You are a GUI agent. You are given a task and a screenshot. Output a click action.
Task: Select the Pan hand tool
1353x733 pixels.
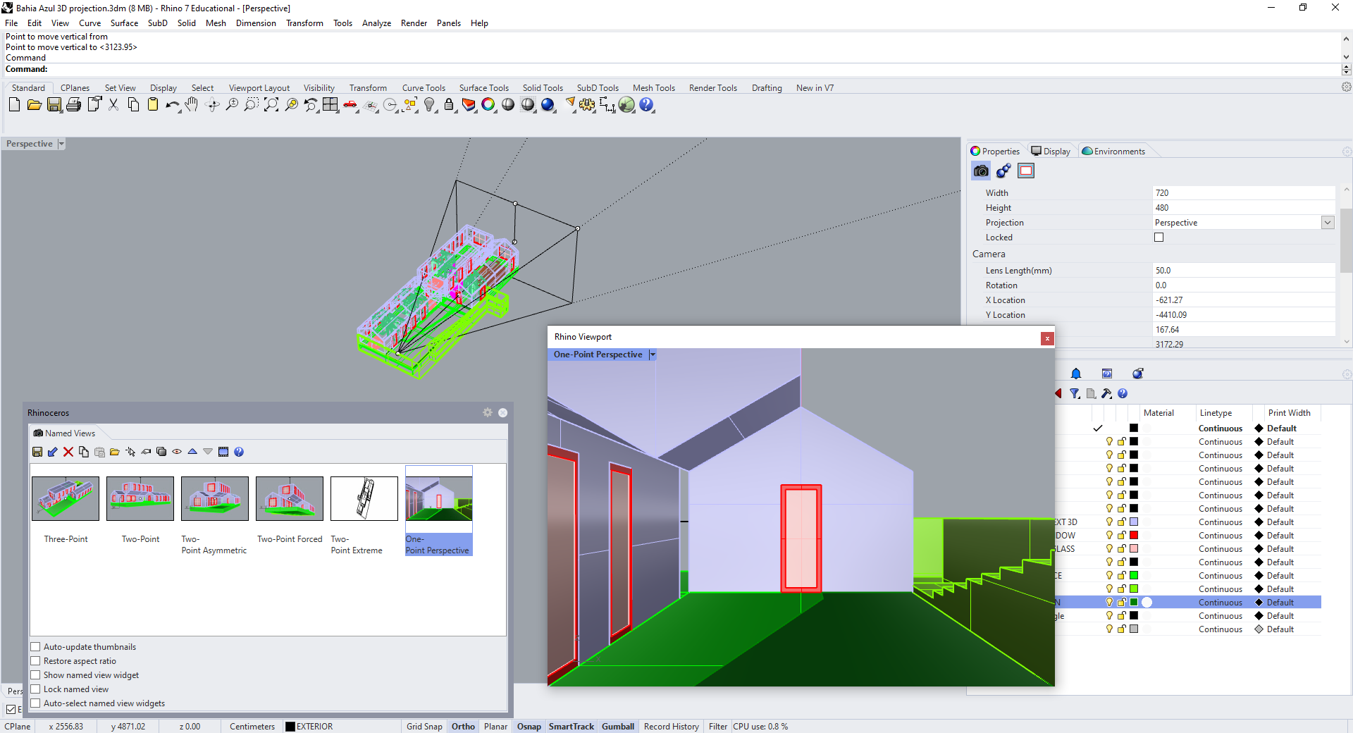click(192, 105)
